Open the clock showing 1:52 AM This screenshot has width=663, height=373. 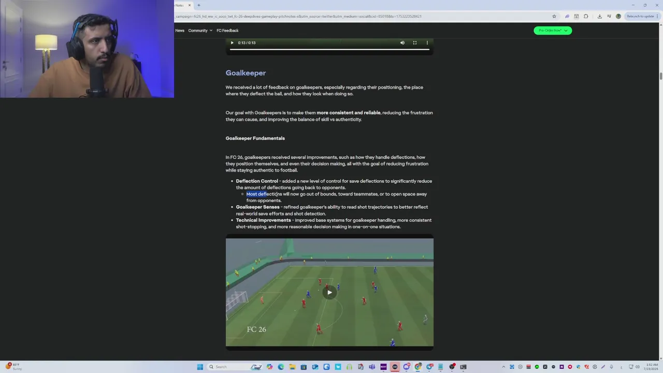tap(652, 367)
